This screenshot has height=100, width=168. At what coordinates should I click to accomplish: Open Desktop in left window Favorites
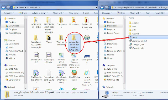click(x=11, y=22)
